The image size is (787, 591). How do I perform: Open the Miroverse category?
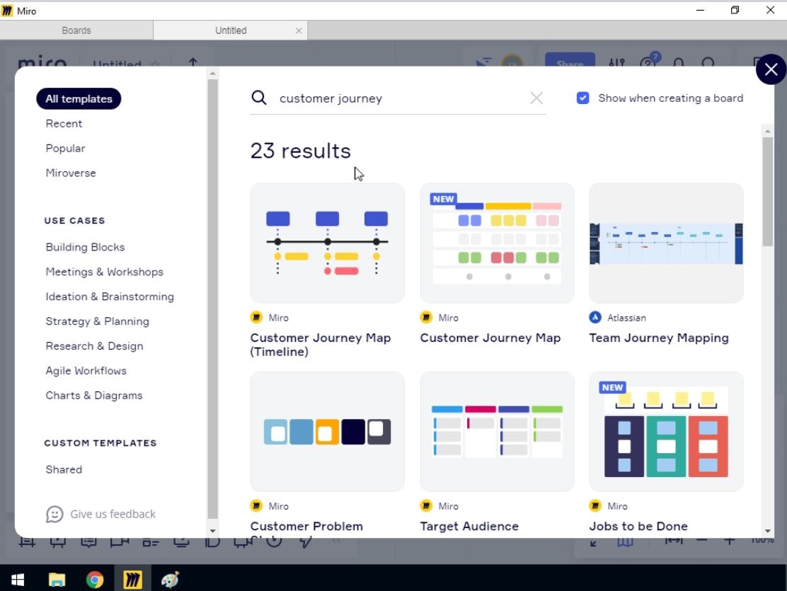click(71, 173)
